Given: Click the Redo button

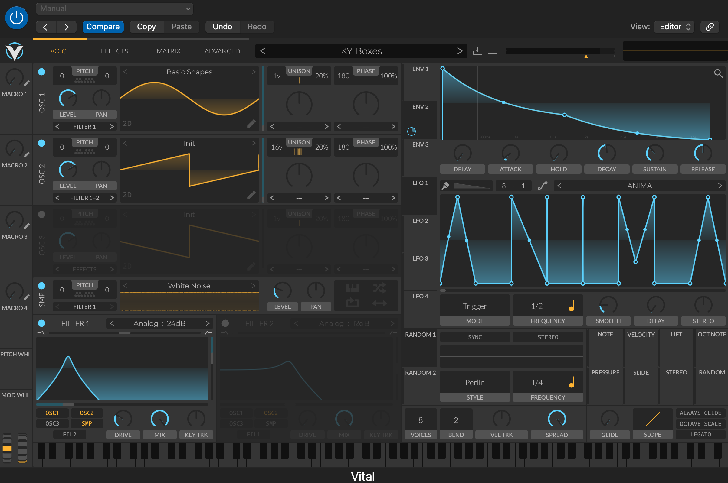Looking at the screenshot, I should pyautogui.click(x=257, y=27).
